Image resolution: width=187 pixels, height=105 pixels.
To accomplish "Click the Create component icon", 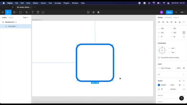I will 93,12.
